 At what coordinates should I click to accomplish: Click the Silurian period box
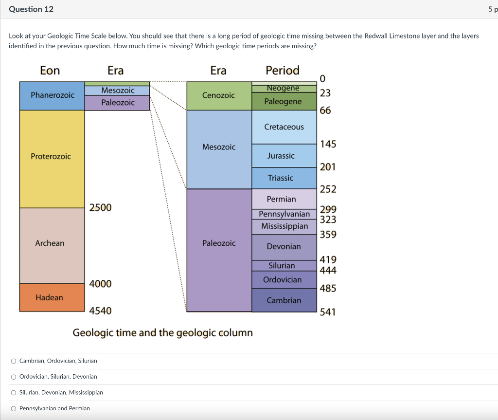point(284,265)
